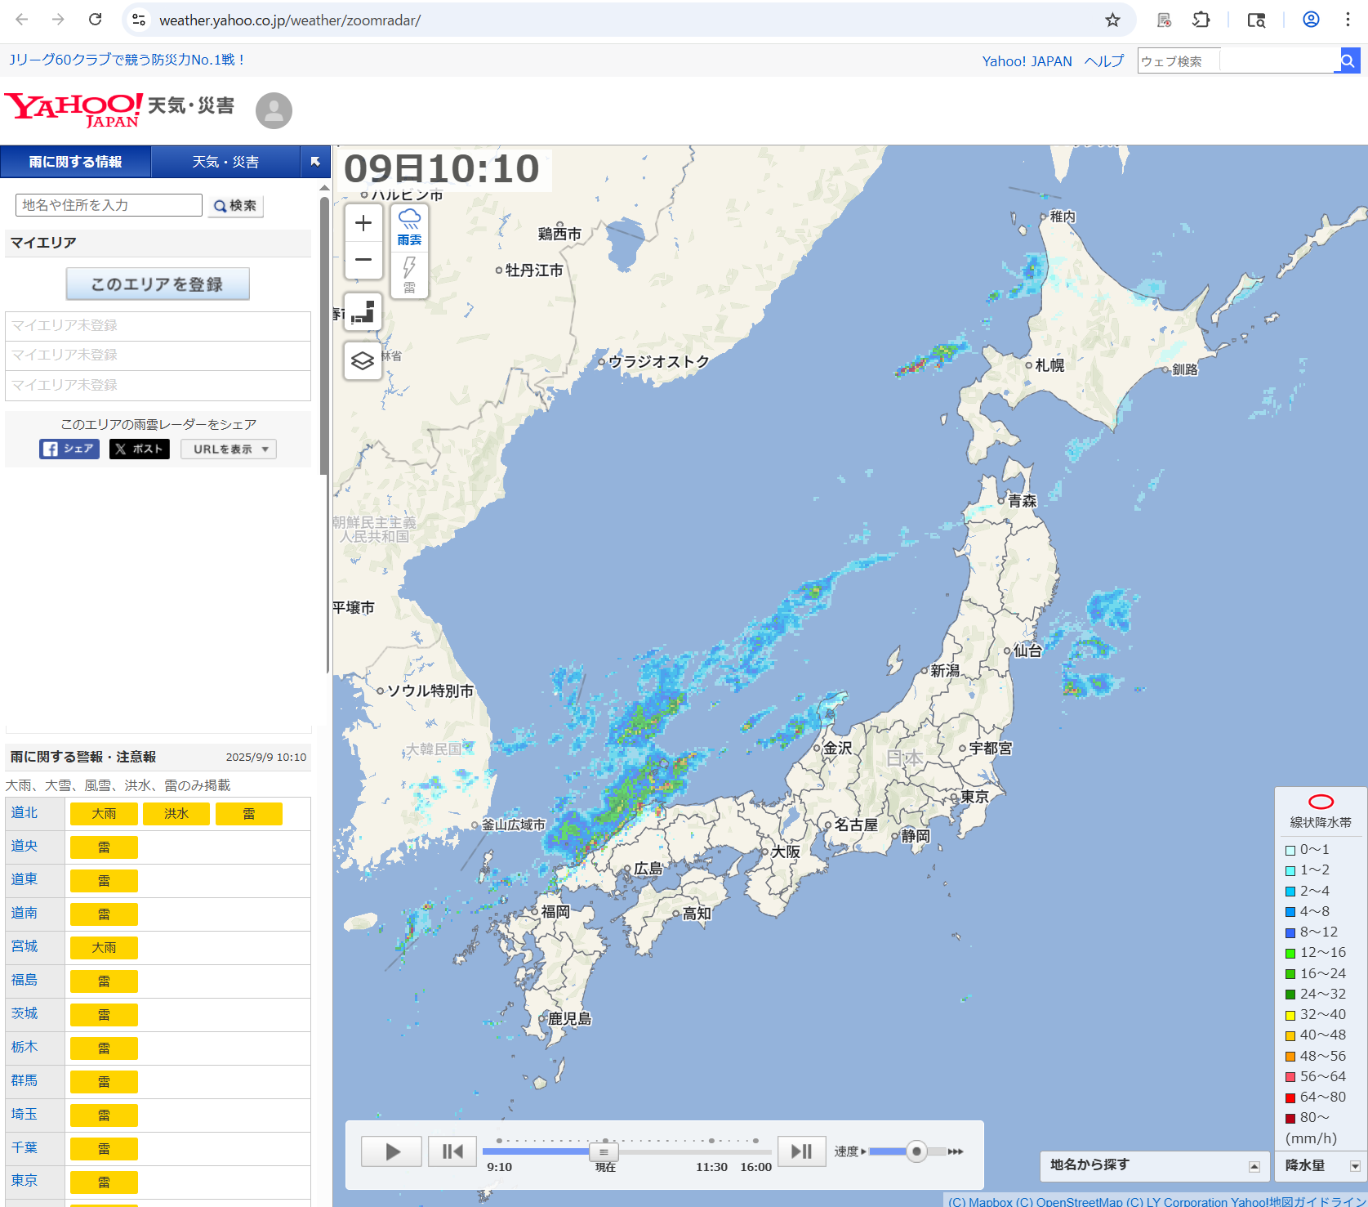Select the 雨雲 rain cloud layer icon
Image resolution: width=1368 pixels, height=1207 pixels.
click(409, 226)
